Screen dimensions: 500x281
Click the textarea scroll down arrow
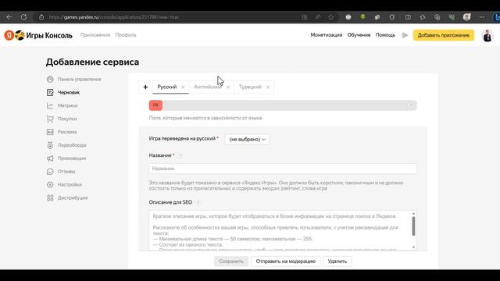click(x=413, y=247)
